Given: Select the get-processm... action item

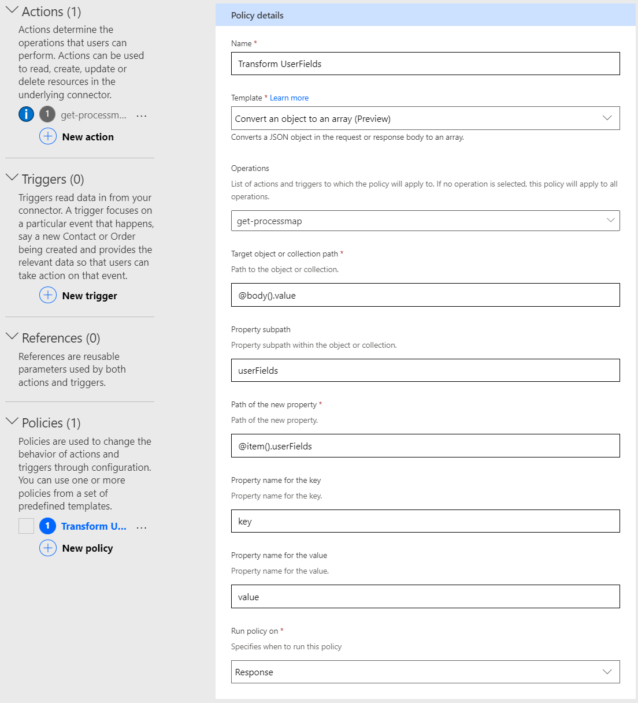Looking at the screenshot, I should click(94, 115).
